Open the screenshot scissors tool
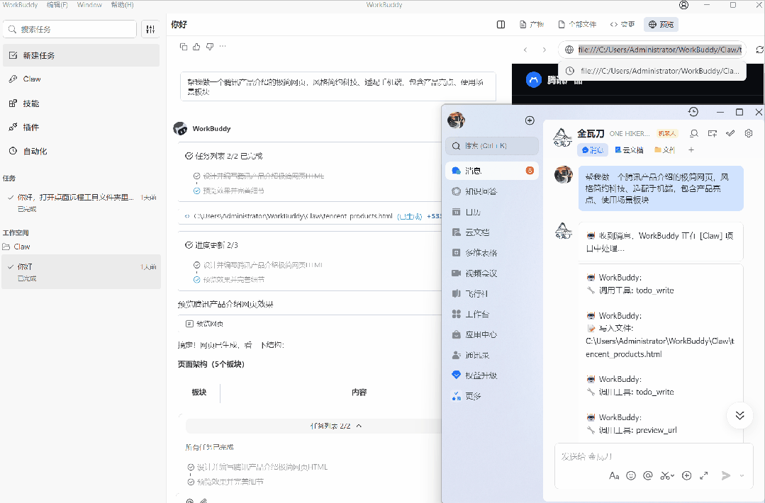Image resolution: width=765 pixels, height=503 pixels. [665, 475]
